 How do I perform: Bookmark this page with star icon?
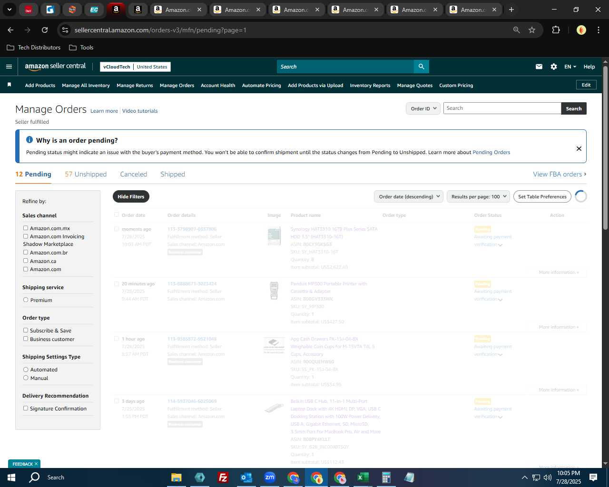pyautogui.click(x=532, y=30)
